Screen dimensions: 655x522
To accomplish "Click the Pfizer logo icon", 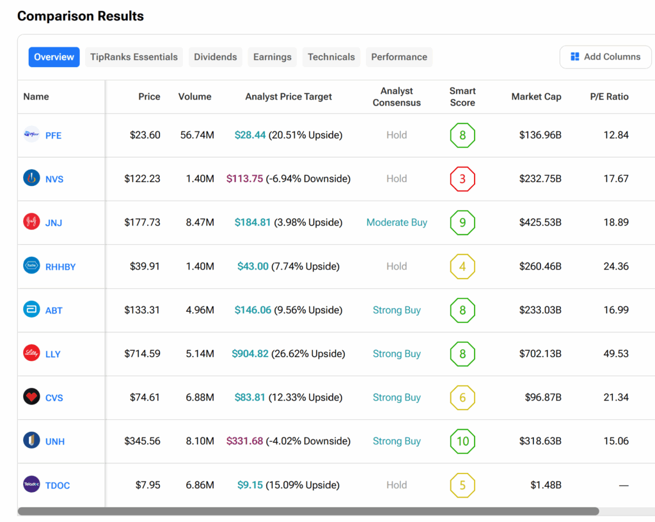I will point(31,134).
